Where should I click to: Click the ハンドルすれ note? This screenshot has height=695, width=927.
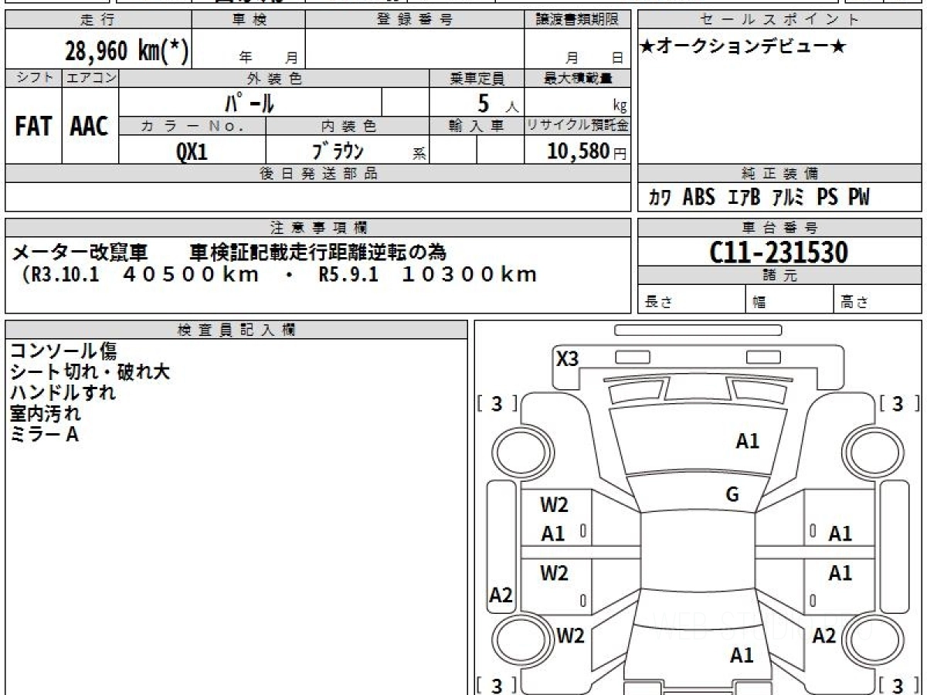coord(63,393)
